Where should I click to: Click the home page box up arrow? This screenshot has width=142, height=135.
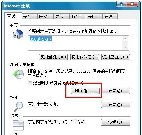[125, 39]
